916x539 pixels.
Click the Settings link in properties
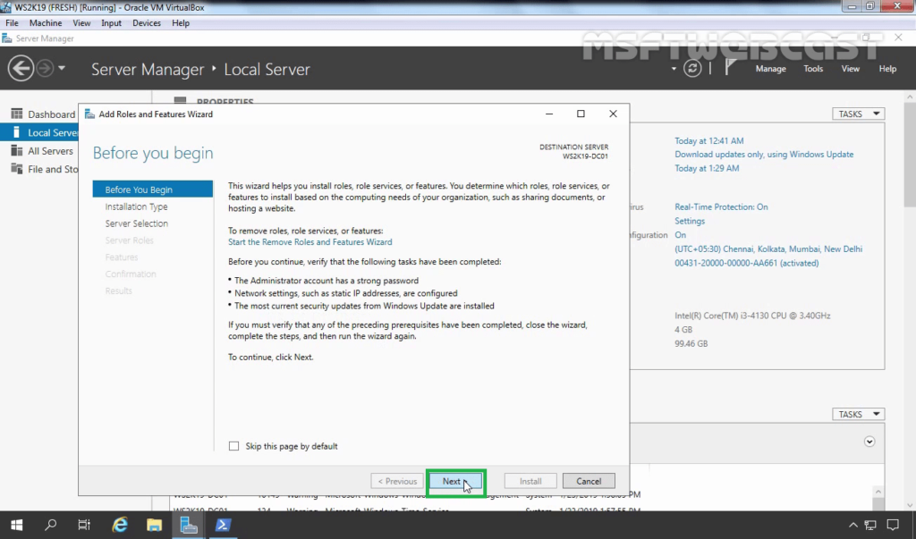coord(690,221)
